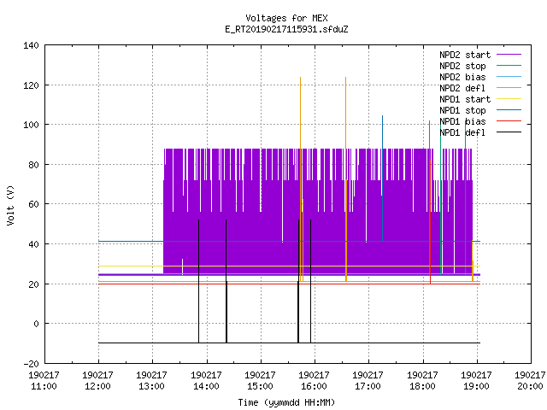Click the purple NPD2 start legend line
The width and height of the screenshot is (547, 410).
coord(509,55)
